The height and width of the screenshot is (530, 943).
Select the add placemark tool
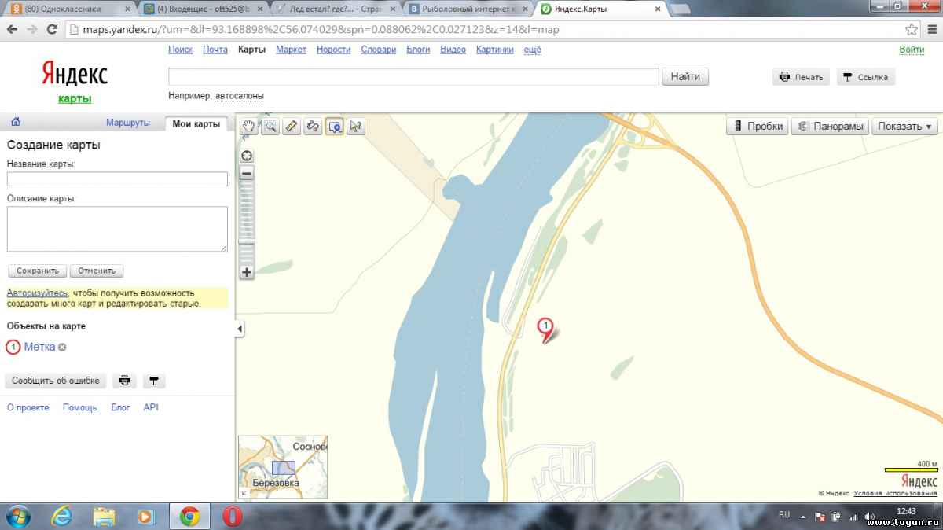pyautogui.click(x=335, y=126)
